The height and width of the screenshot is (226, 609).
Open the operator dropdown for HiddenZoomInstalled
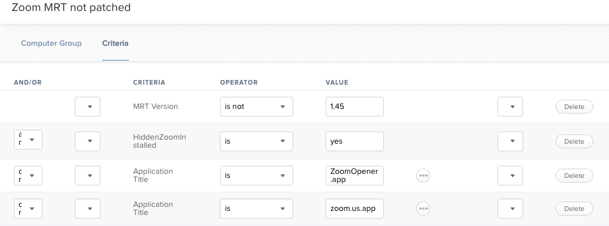257,141
